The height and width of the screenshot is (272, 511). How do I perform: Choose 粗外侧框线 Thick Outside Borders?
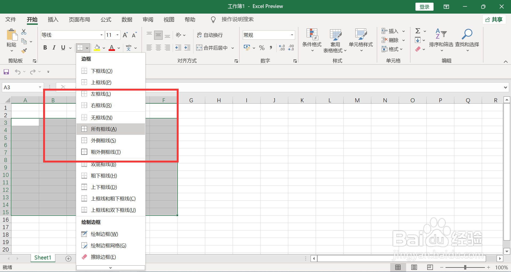point(111,152)
